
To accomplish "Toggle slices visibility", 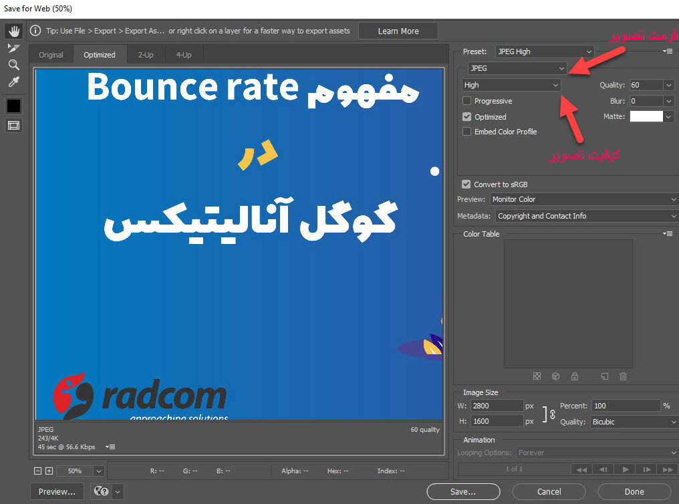I will pos(13,125).
